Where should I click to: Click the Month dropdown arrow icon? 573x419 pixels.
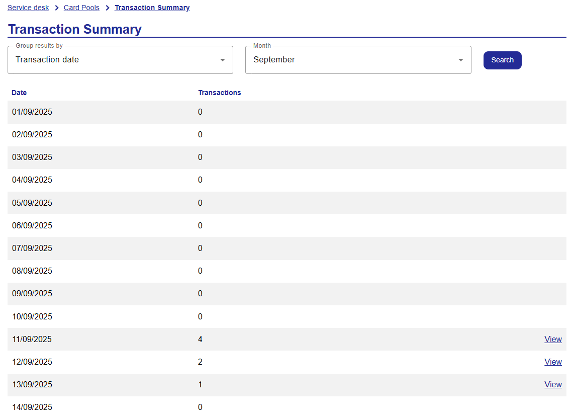[461, 60]
